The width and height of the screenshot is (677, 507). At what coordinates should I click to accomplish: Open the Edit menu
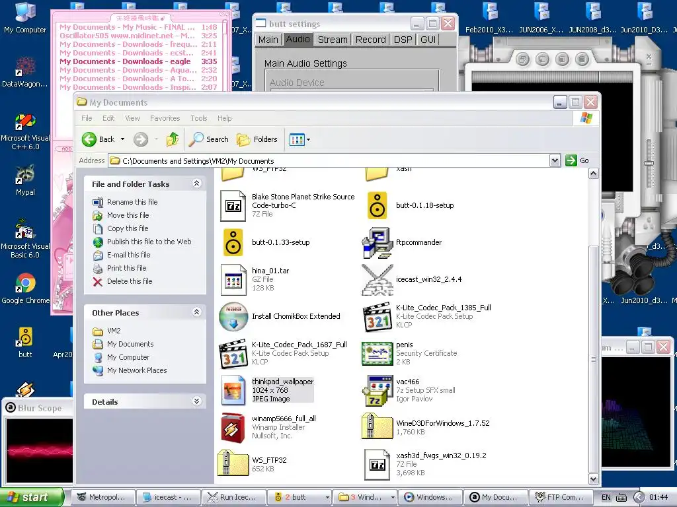108,118
